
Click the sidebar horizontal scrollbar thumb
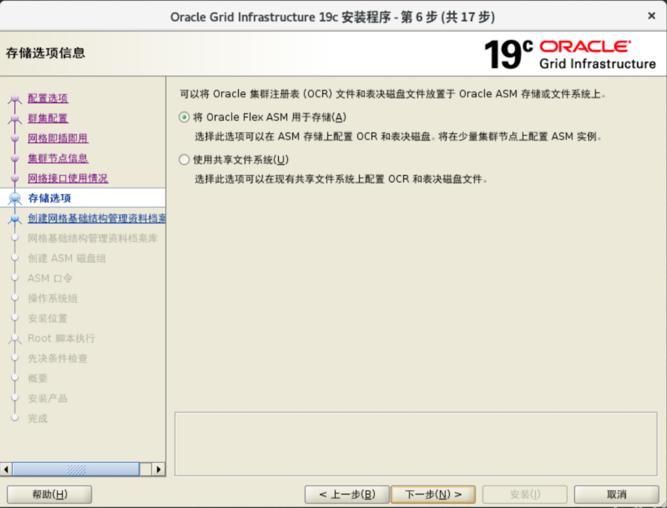[x=76, y=469]
